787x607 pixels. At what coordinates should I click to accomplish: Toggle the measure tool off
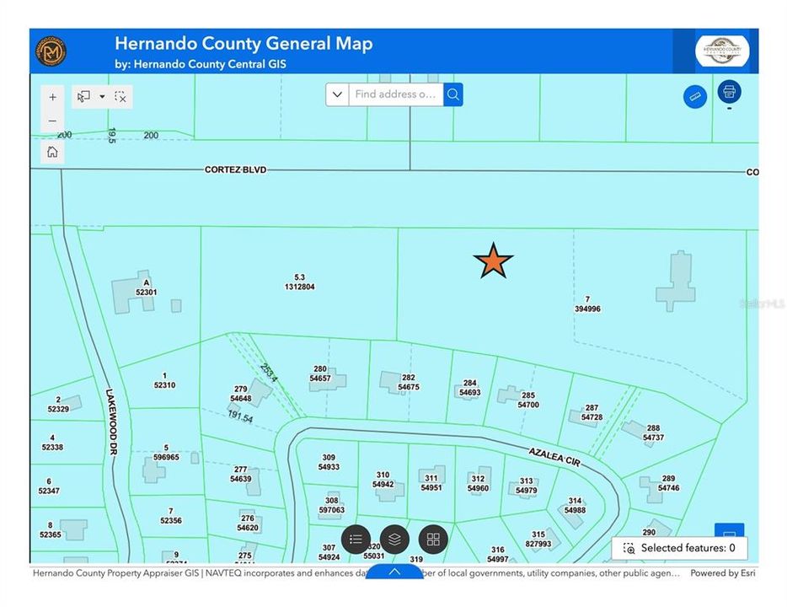tap(694, 96)
